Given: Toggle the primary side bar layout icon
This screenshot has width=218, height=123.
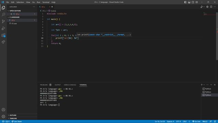Looking at the screenshot, I should point(185,2).
